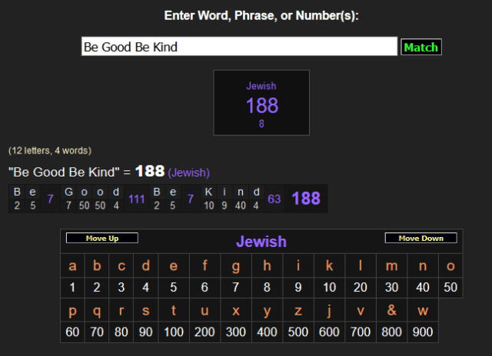Open the purple (Jewish) link beside 188
The width and height of the screenshot is (492, 356).
188,173
